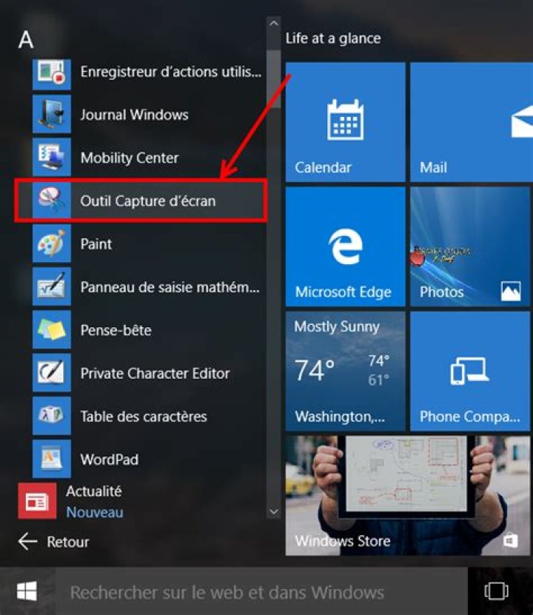
Task: Open the Mail tile
Action: click(472, 122)
